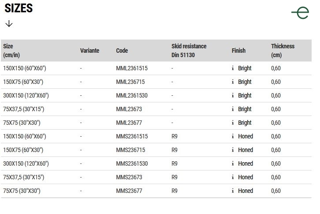Image resolution: width=320 pixels, height=214 pixels.
Task: Click product code MMS2361530
Action: point(132,163)
